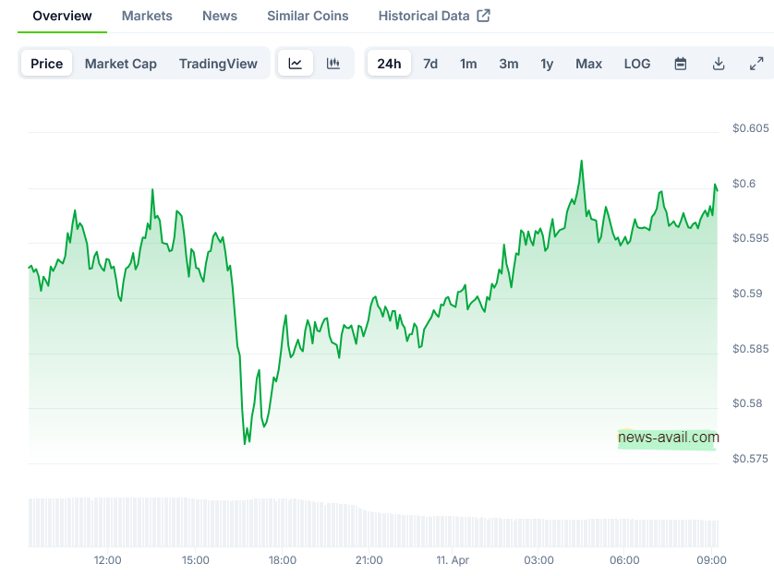Switch to TradingView chart
This screenshot has height=576, width=774.
coord(218,64)
